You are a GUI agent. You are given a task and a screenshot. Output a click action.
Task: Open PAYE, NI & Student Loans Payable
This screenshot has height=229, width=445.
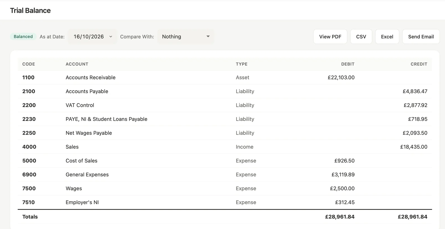click(x=107, y=119)
